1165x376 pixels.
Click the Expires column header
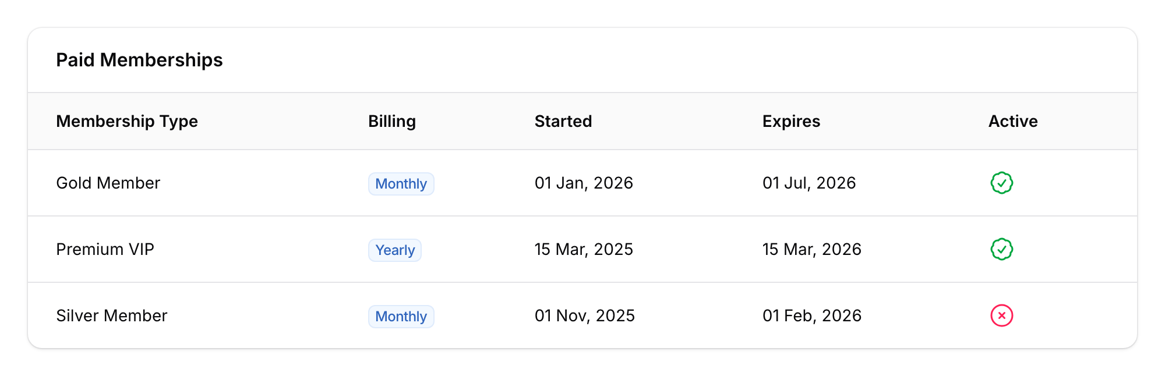coord(790,121)
